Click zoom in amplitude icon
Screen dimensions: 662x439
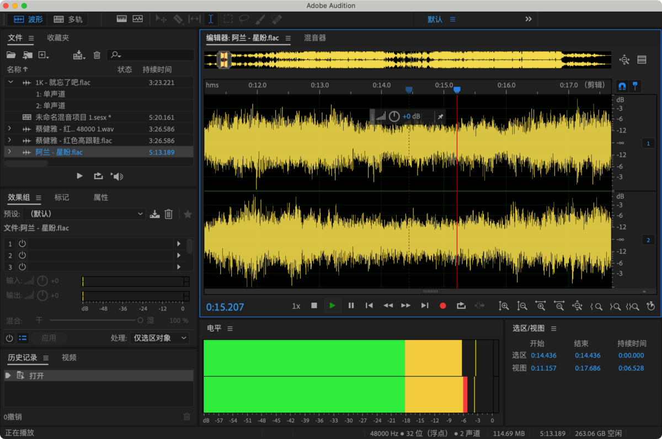click(504, 306)
